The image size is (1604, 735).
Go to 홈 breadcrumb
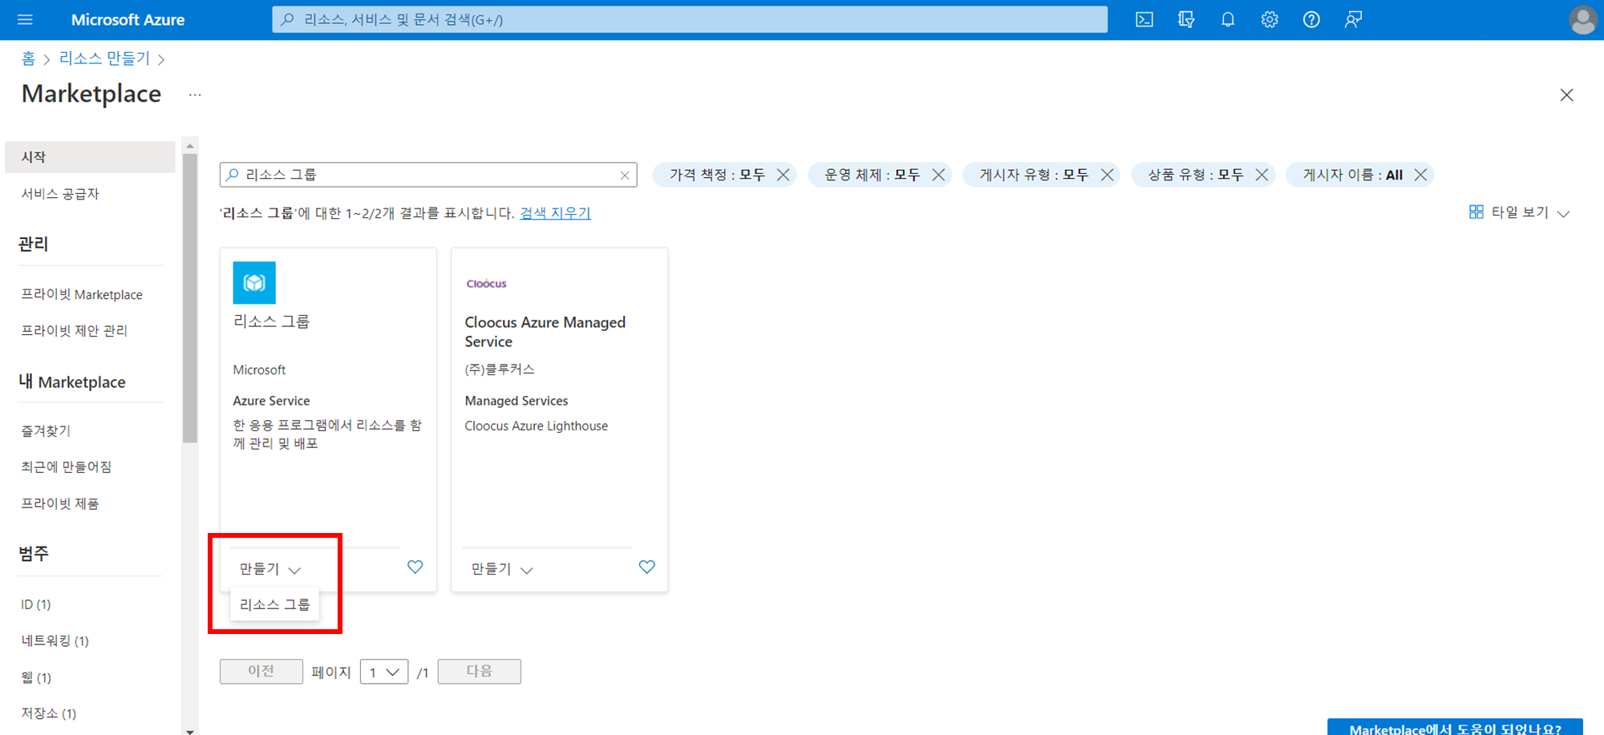pyautogui.click(x=28, y=59)
